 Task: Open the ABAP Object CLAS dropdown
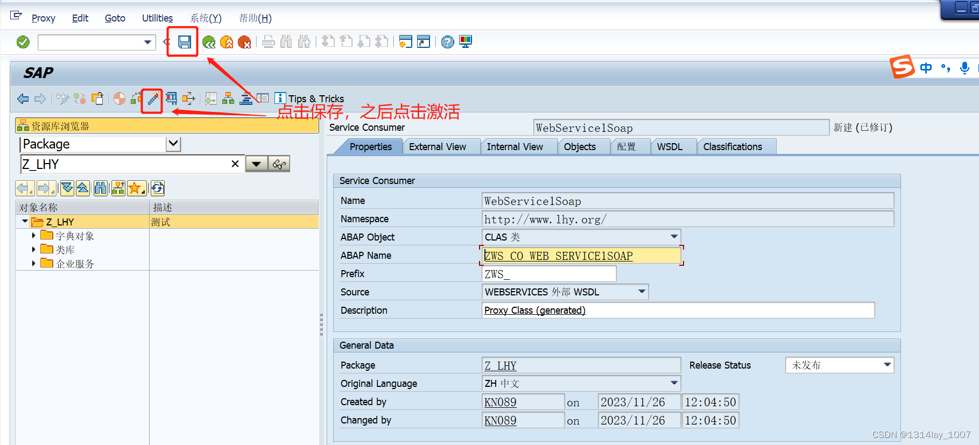point(674,237)
